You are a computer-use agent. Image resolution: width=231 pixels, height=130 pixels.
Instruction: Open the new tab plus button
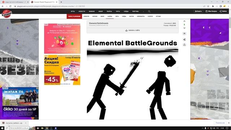tap(61, 2)
